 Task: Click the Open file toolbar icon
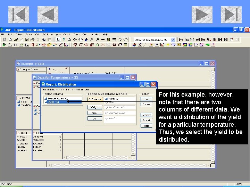(x=16, y=39)
